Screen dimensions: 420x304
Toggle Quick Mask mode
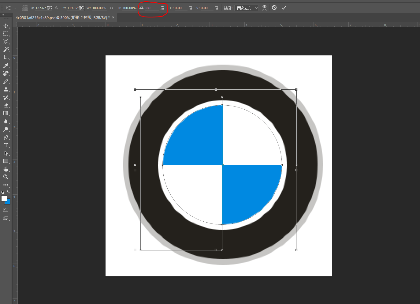coord(6,210)
